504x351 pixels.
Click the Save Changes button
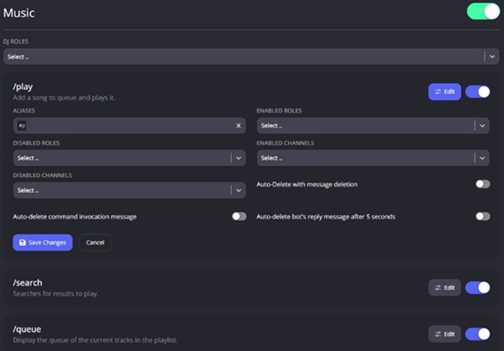click(x=43, y=242)
